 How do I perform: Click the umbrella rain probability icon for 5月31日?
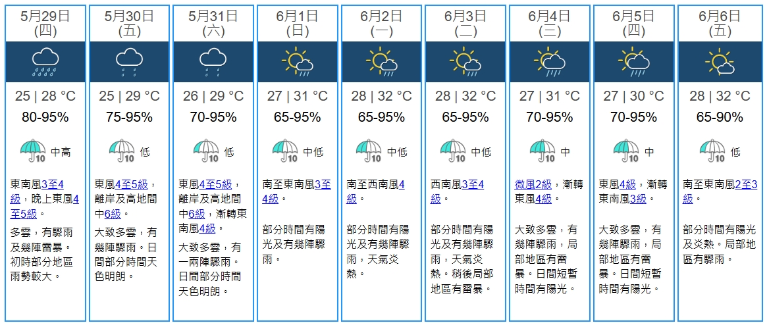click(207, 151)
